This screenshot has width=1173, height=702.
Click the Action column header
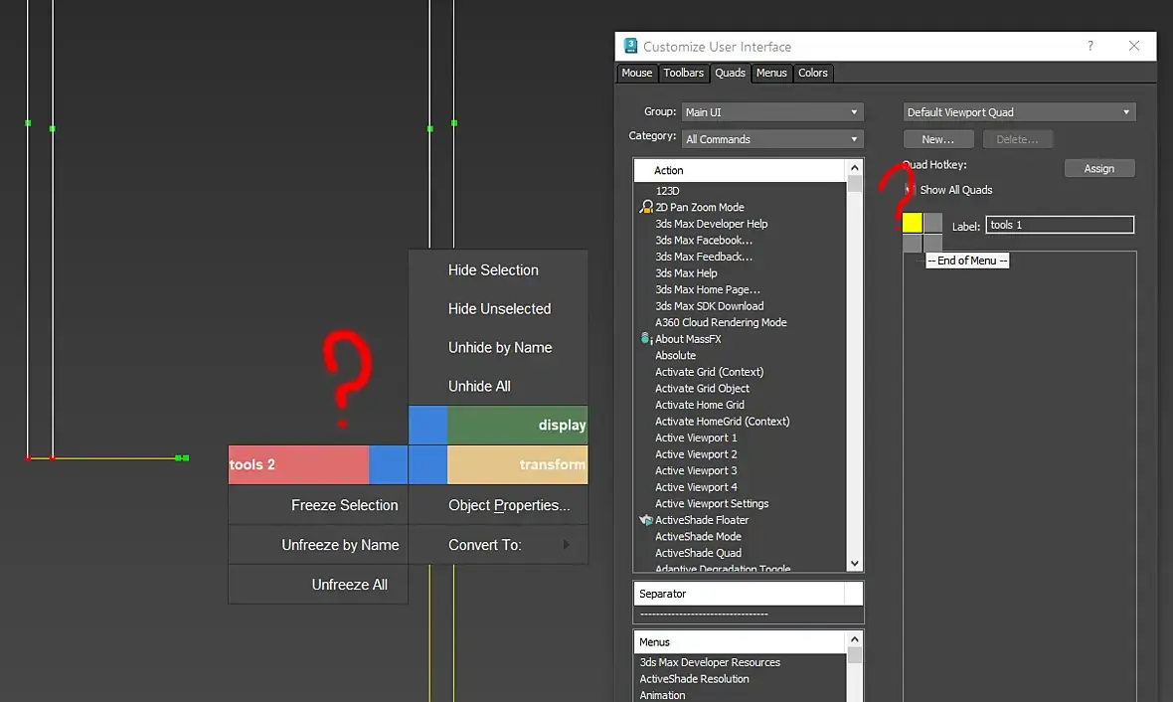(740, 170)
